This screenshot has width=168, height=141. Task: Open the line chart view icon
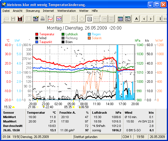pos(50,19)
